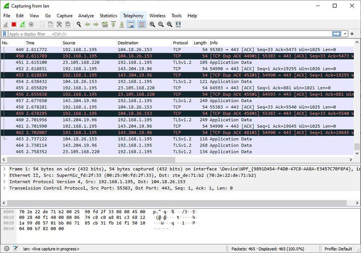The height and width of the screenshot is (253, 361).
Task: Click the expert information status circle
Action: click(x=6, y=249)
